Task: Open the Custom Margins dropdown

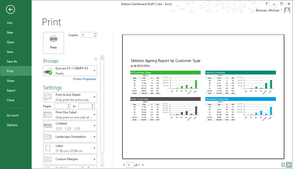Action: click(x=70, y=159)
